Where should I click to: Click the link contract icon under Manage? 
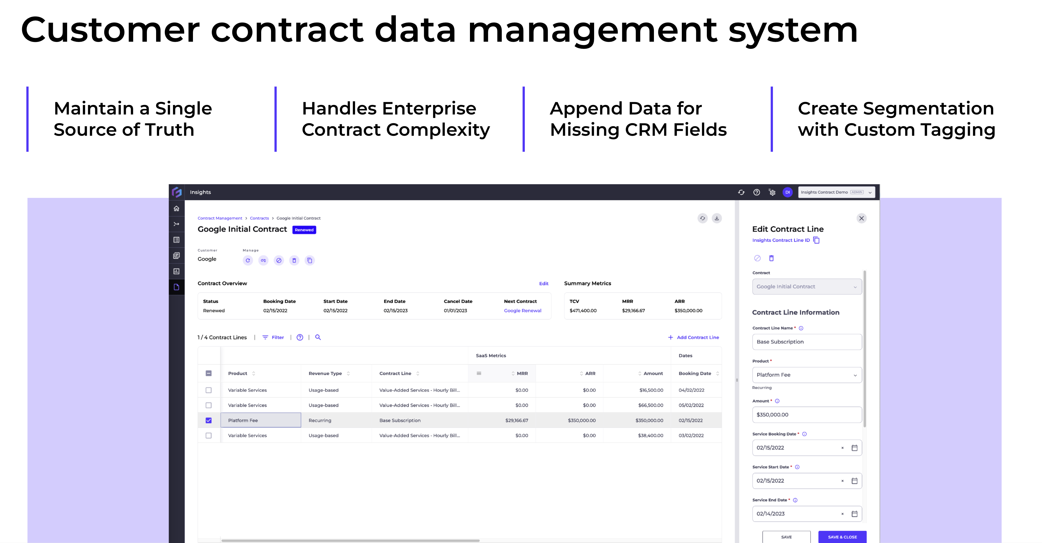pyautogui.click(x=263, y=261)
